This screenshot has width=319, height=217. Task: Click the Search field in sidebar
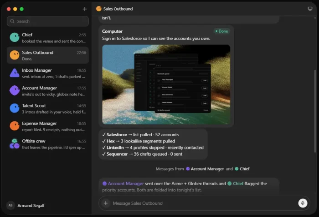[x=48, y=21]
